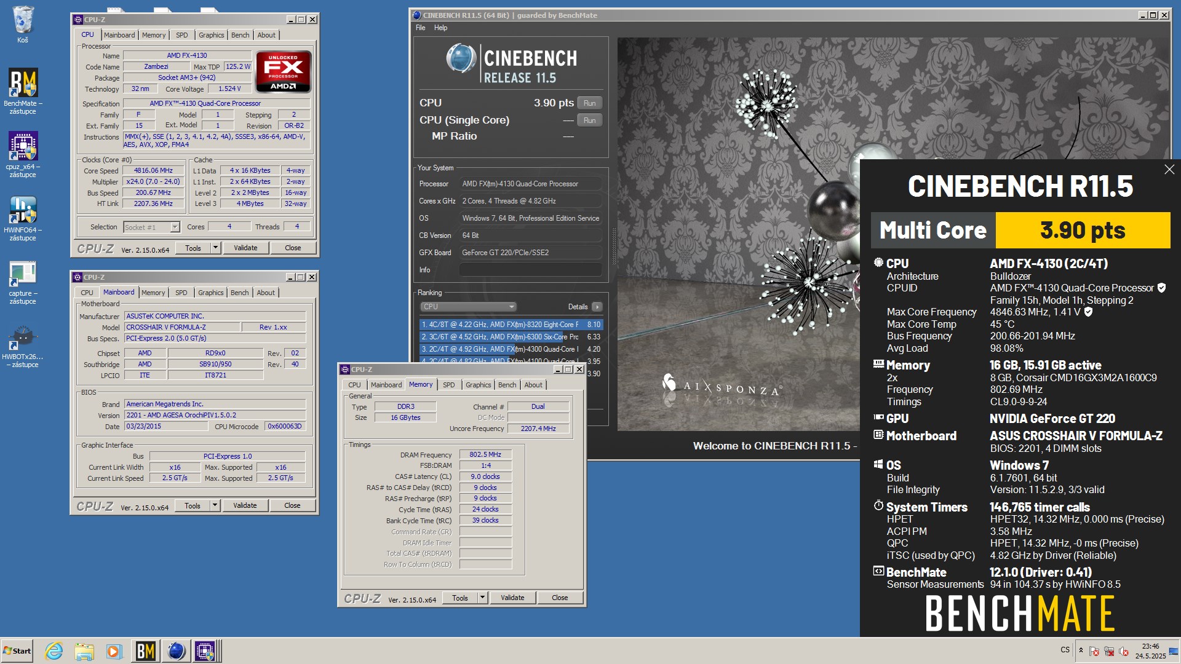The width and height of the screenshot is (1181, 664).
Task: Click the Start button on the taskbar
Action: point(17,651)
